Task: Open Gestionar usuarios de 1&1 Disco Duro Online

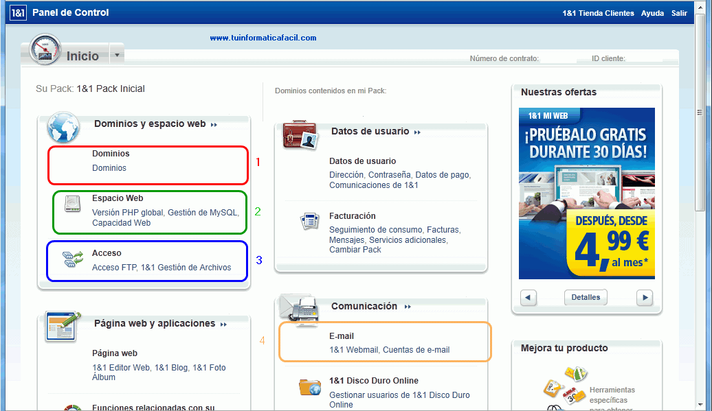Action: (x=399, y=399)
